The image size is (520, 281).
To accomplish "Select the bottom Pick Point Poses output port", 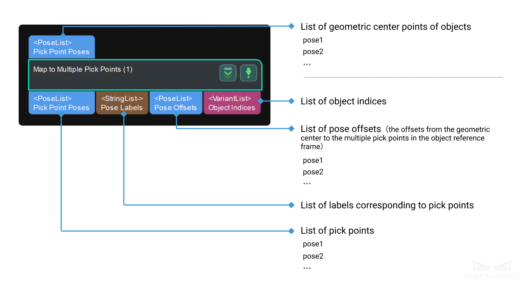I will point(62,103).
